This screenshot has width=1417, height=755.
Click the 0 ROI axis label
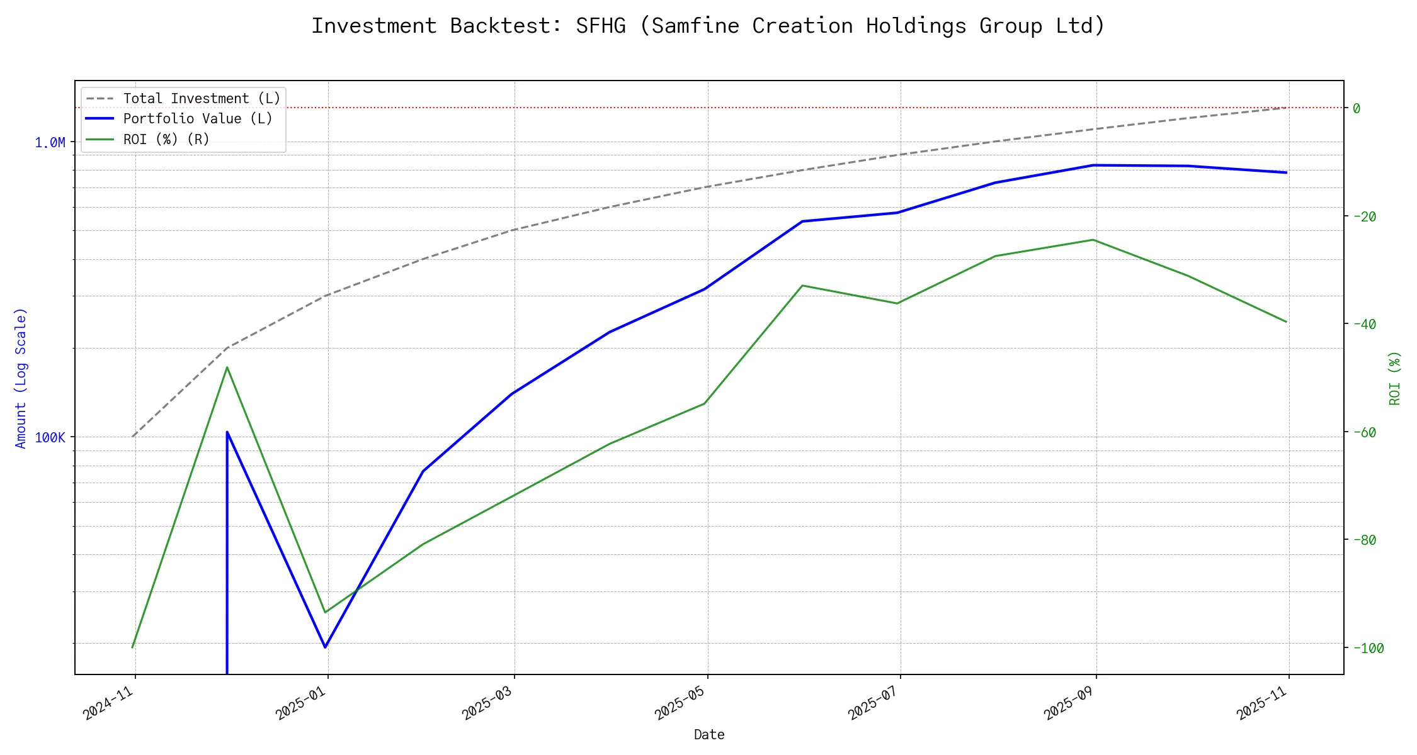(1357, 108)
